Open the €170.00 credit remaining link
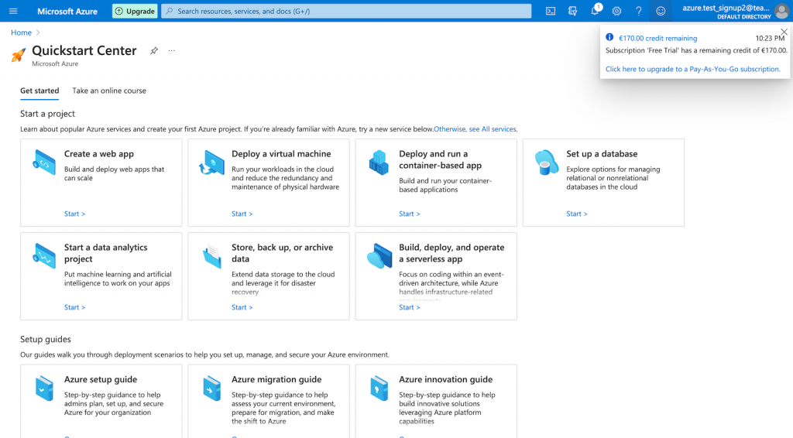The image size is (793, 438). [x=658, y=39]
